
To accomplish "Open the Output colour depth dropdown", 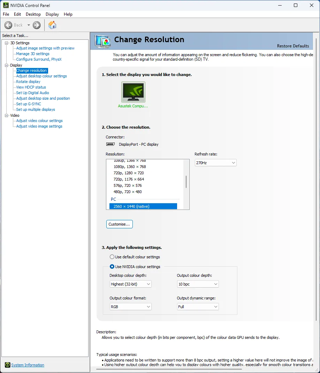I will pyautogui.click(x=198, y=284).
